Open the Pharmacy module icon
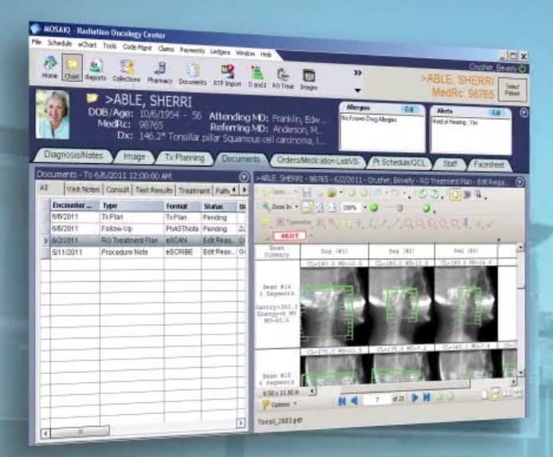 (159, 73)
